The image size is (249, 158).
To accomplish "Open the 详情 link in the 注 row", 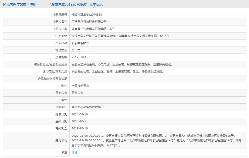I will pos(74,153).
